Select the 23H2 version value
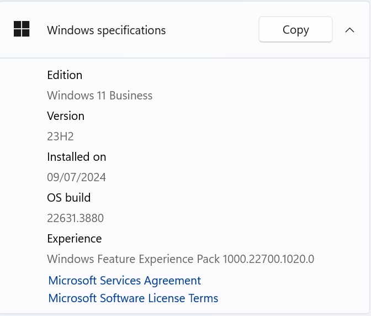This screenshot has width=371, height=316. click(60, 136)
